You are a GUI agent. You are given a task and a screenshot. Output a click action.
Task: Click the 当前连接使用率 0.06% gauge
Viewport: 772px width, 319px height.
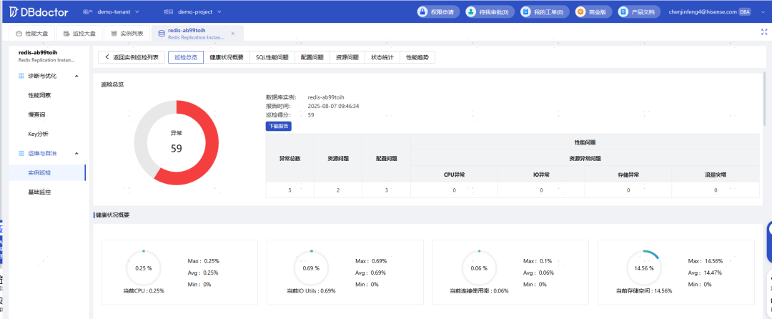pyautogui.click(x=478, y=268)
